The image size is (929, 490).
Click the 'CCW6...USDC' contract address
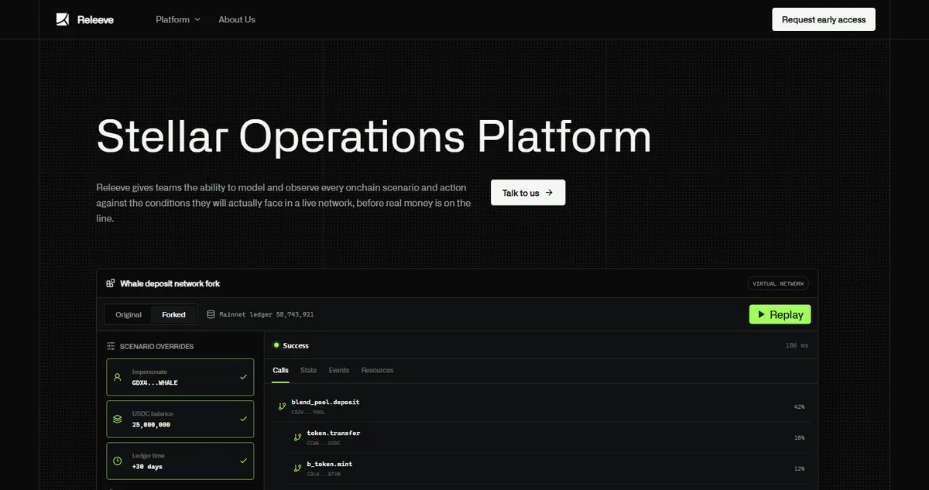(x=324, y=443)
